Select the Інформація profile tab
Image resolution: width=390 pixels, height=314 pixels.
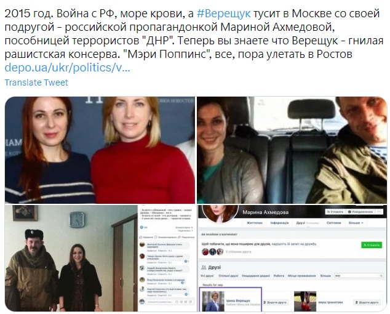279,223
